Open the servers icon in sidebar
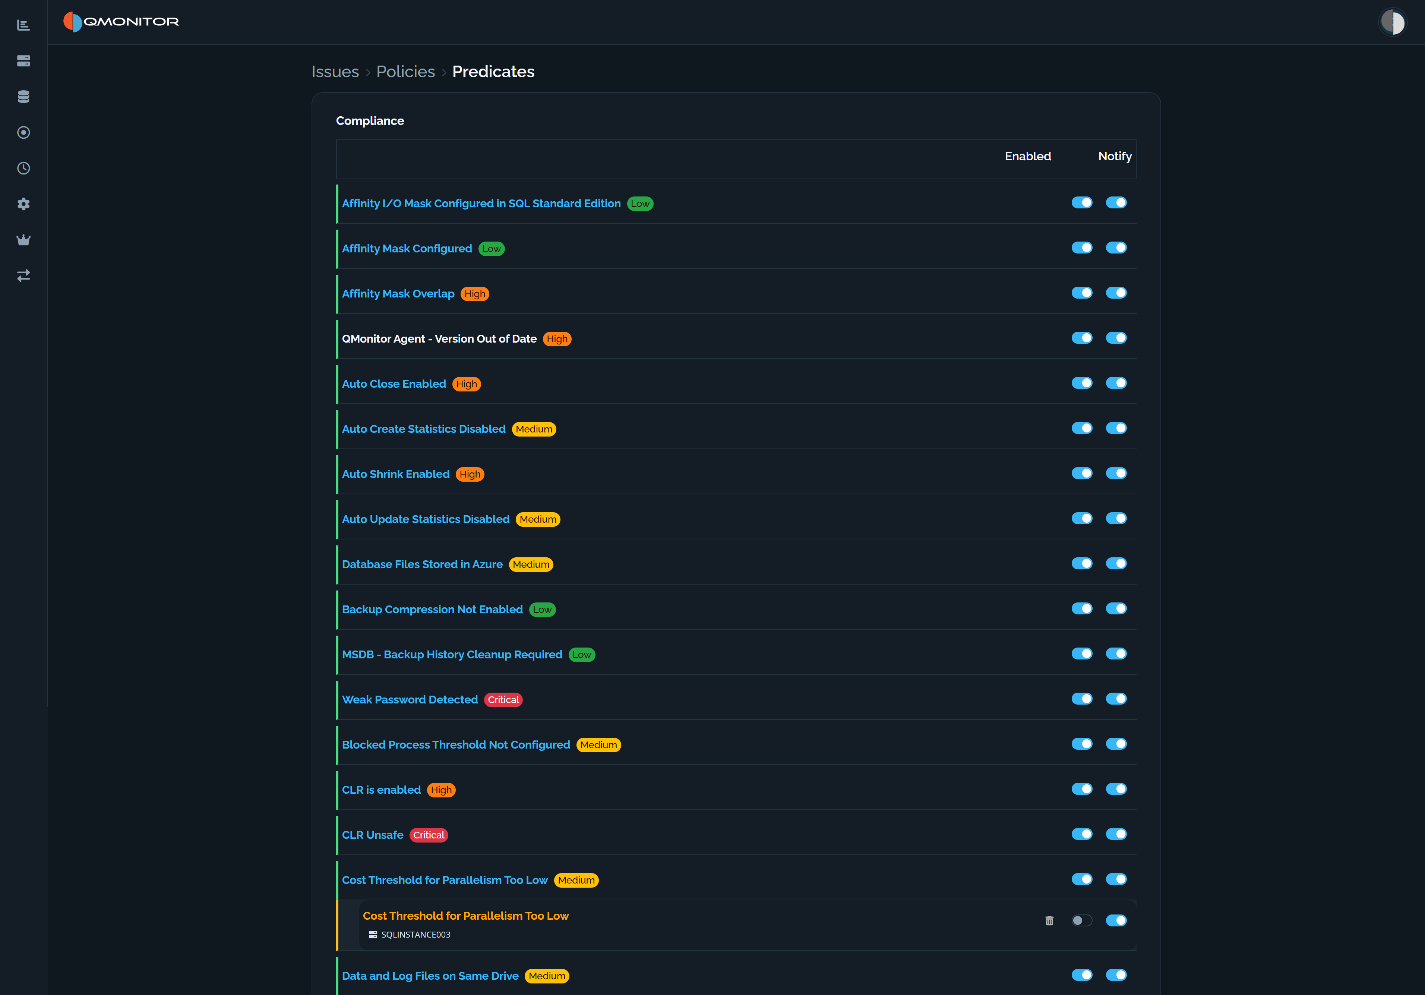Screen dimensions: 1425x995 pos(23,61)
